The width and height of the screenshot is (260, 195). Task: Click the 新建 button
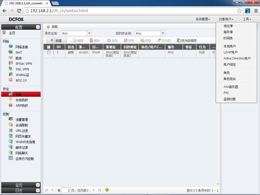[57, 40]
